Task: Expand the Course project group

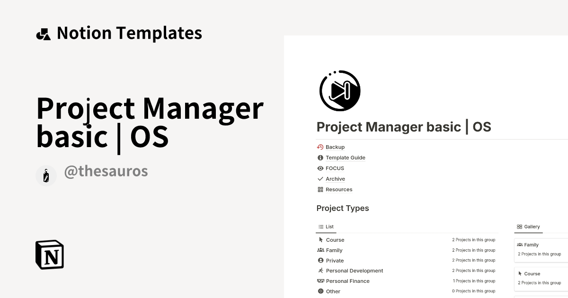Action: pos(335,240)
